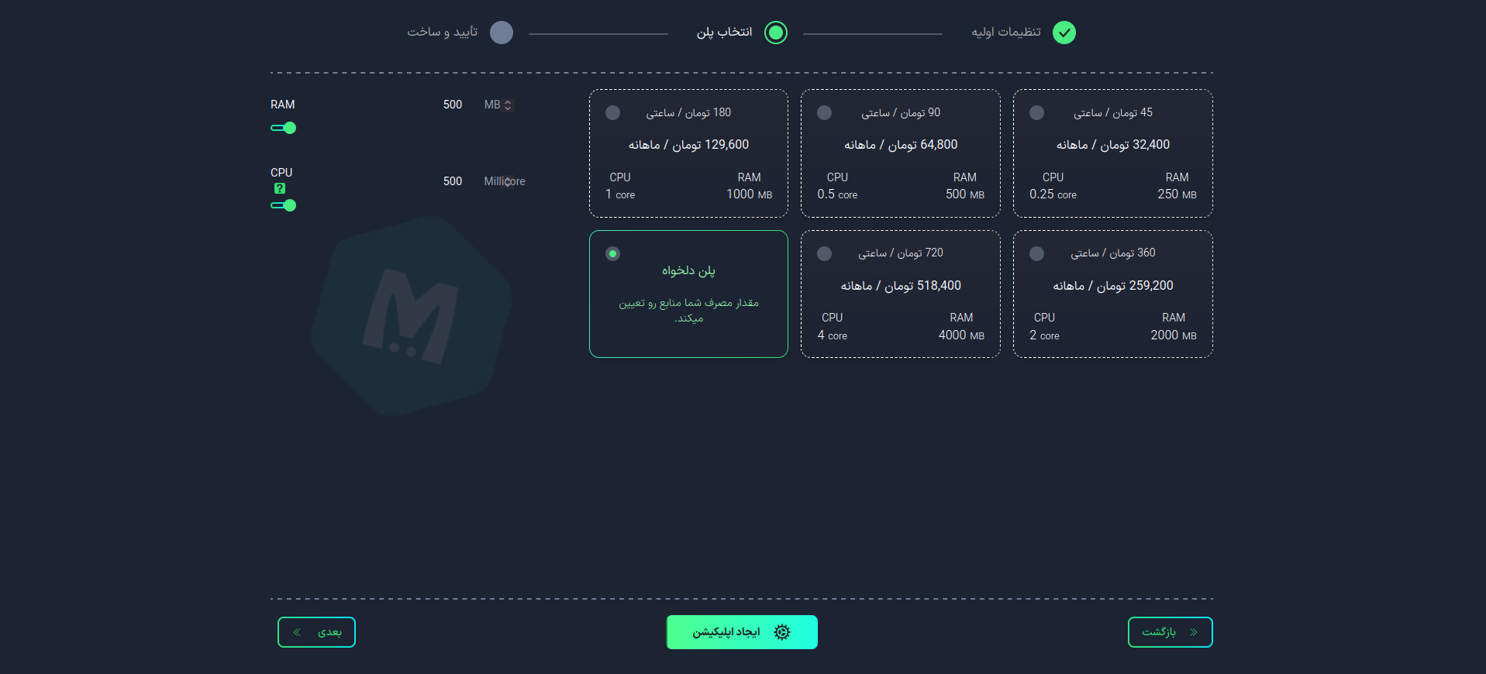
Task: Click the 0.5 core CPU value
Action: point(837,194)
